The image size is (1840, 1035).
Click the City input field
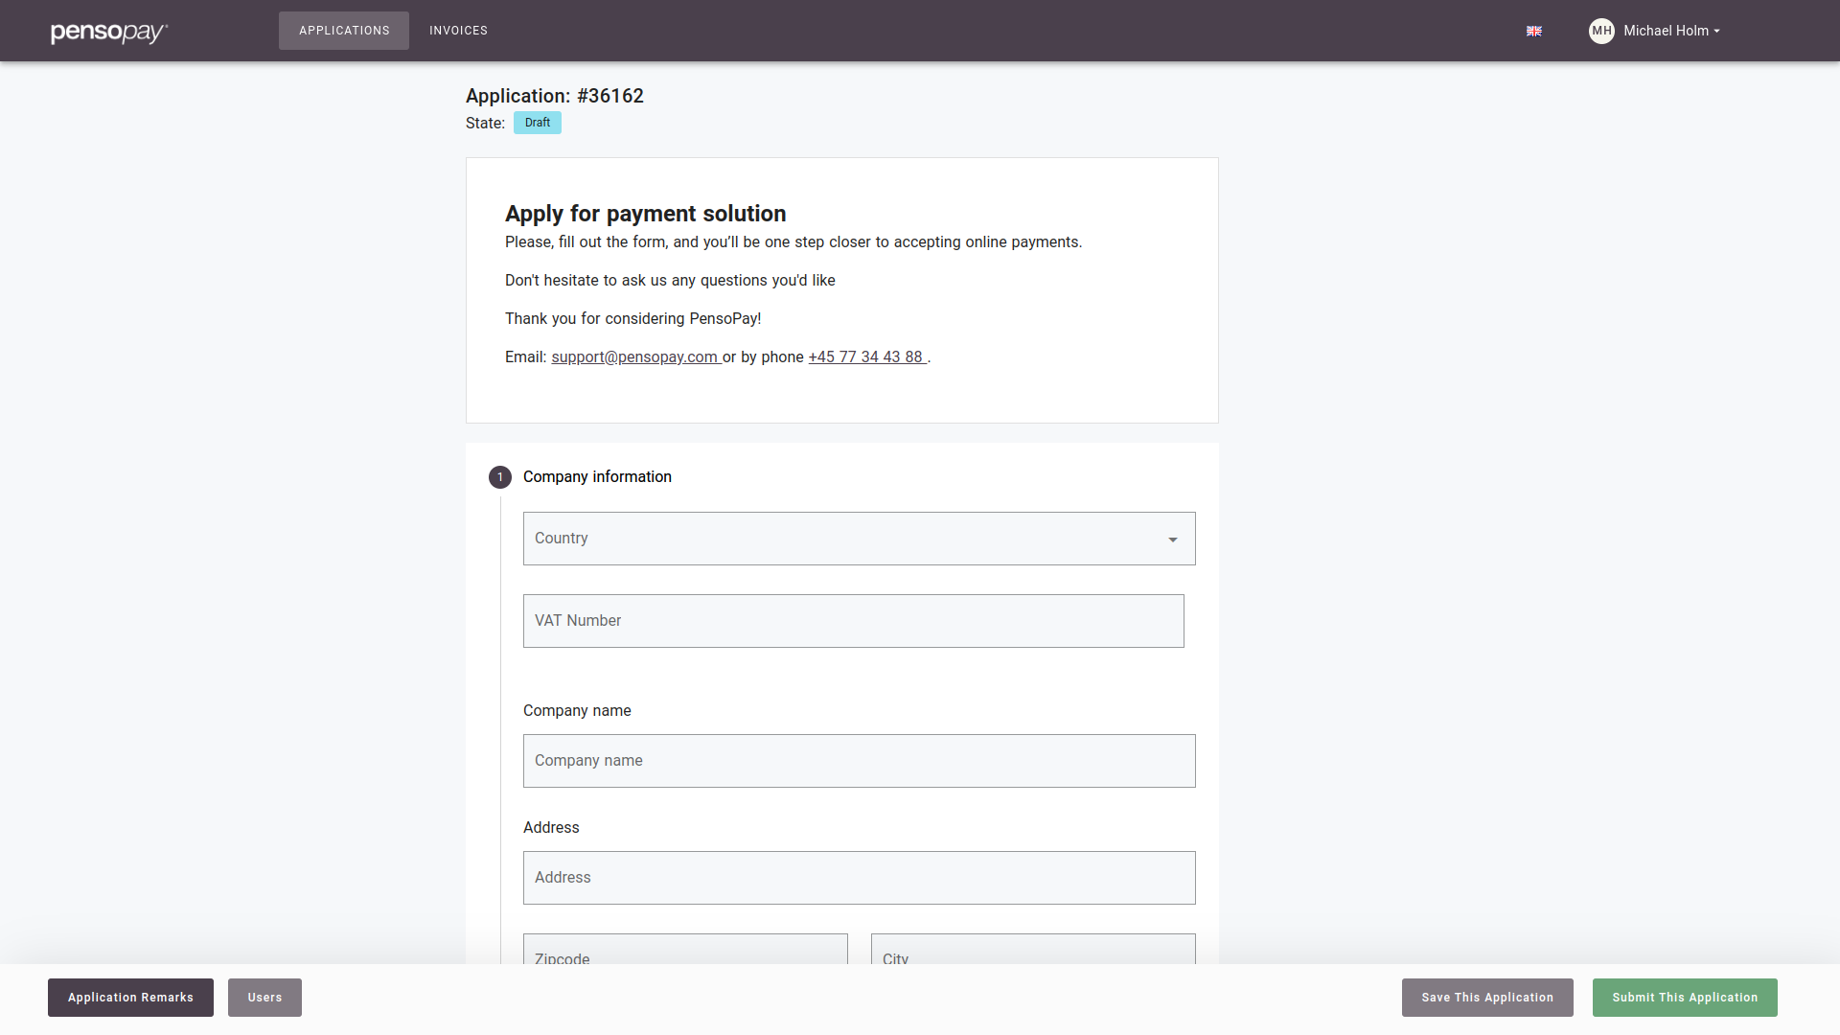point(1033,953)
